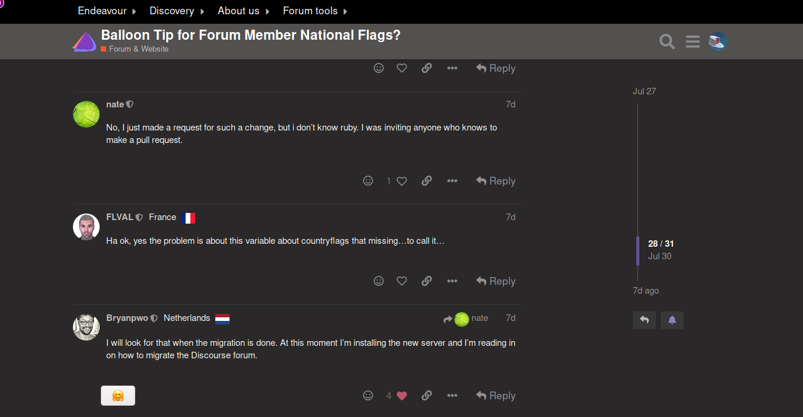Viewport: 803px width, 417px height.
Task: Open the emoji reaction picker on nate's post
Action: 368,180
